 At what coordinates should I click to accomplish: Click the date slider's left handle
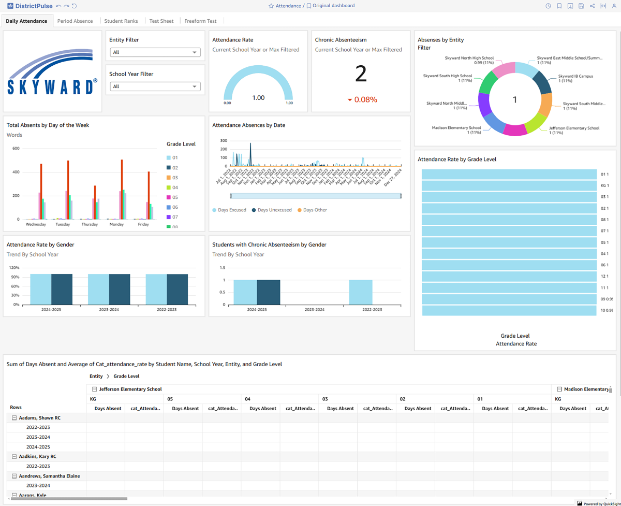[231, 196]
